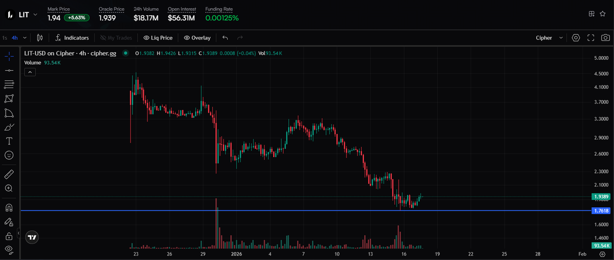Select the Text annotation tool

click(9, 141)
